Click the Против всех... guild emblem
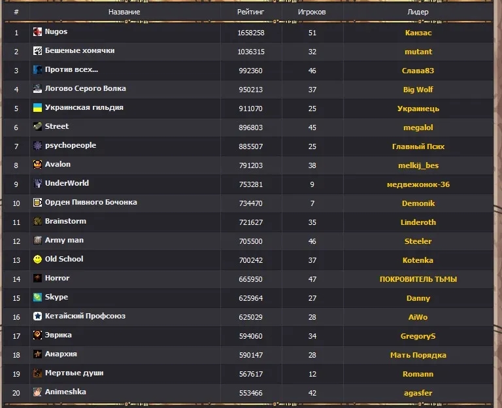 (37, 69)
